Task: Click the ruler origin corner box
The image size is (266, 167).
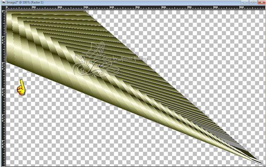Action: [x=3, y=8]
